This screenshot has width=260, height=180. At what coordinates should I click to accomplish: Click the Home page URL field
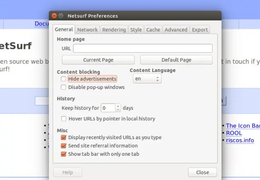coord(143,49)
